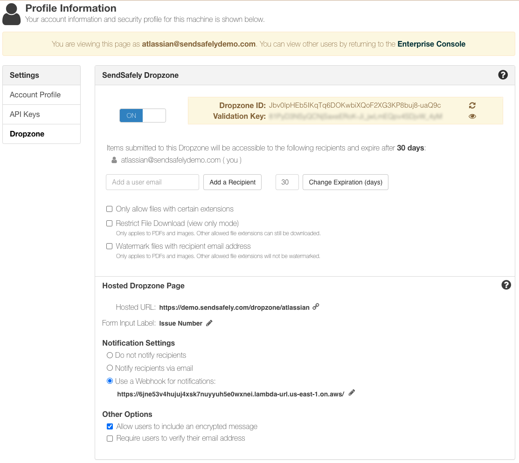Image resolution: width=519 pixels, height=463 pixels.
Task: Click Change Expiration (days) button
Action: pyautogui.click(x=345, y=182)
